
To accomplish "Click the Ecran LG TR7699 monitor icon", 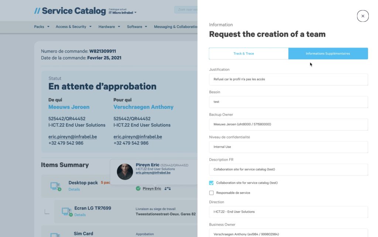I will tap(67, 212).
